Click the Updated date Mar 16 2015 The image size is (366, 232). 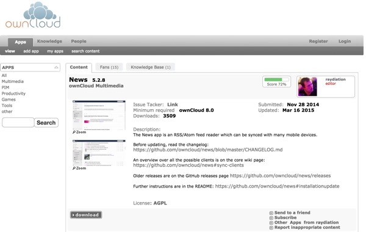tap(298, 111)
